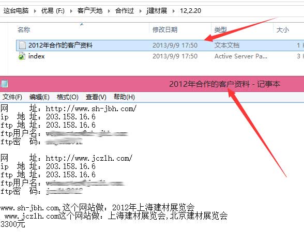The height and width of the screenshot is (246, 304).
Task: Expand the arrow after 客户天地 breadcrumb
Action: point(109,11)
